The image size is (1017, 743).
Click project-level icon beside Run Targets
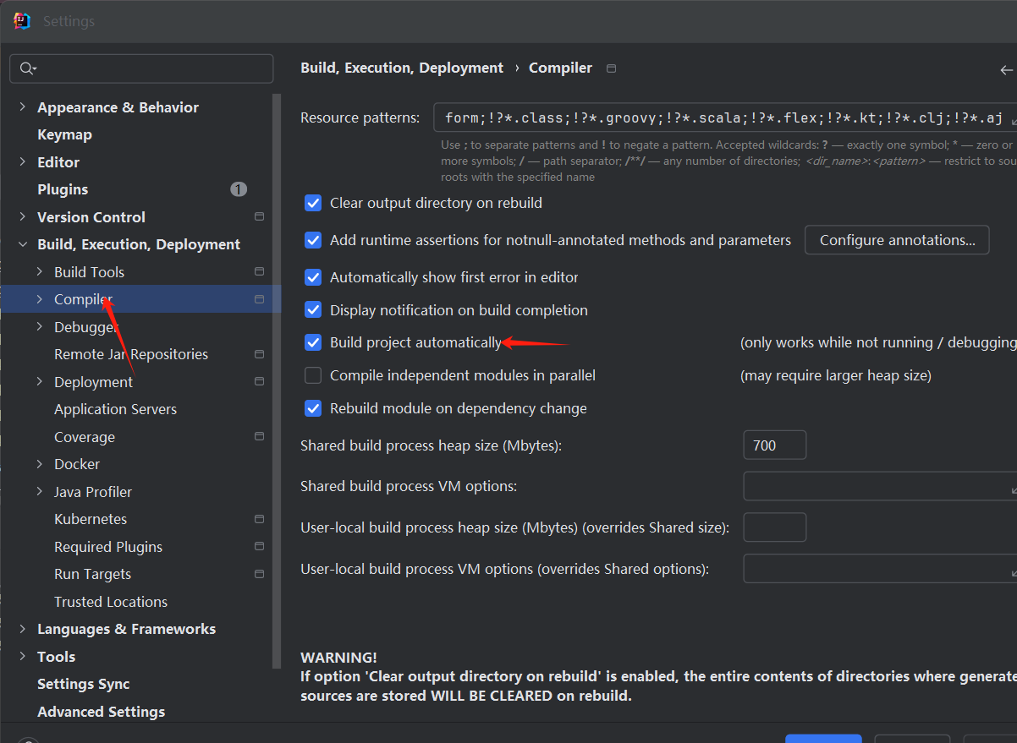coord(259,574)
